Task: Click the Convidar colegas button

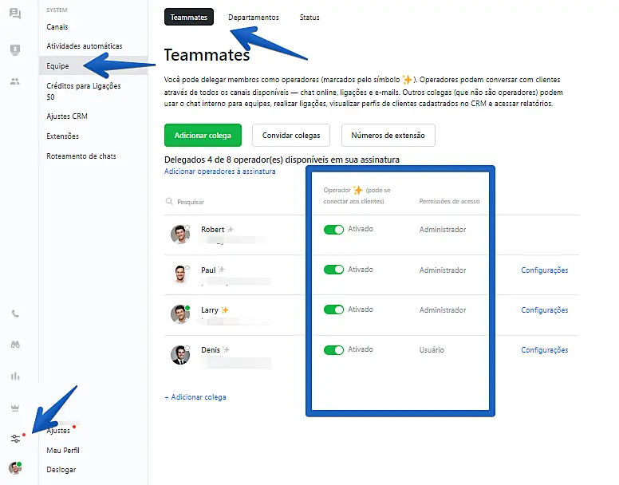Action: (291, 135)
